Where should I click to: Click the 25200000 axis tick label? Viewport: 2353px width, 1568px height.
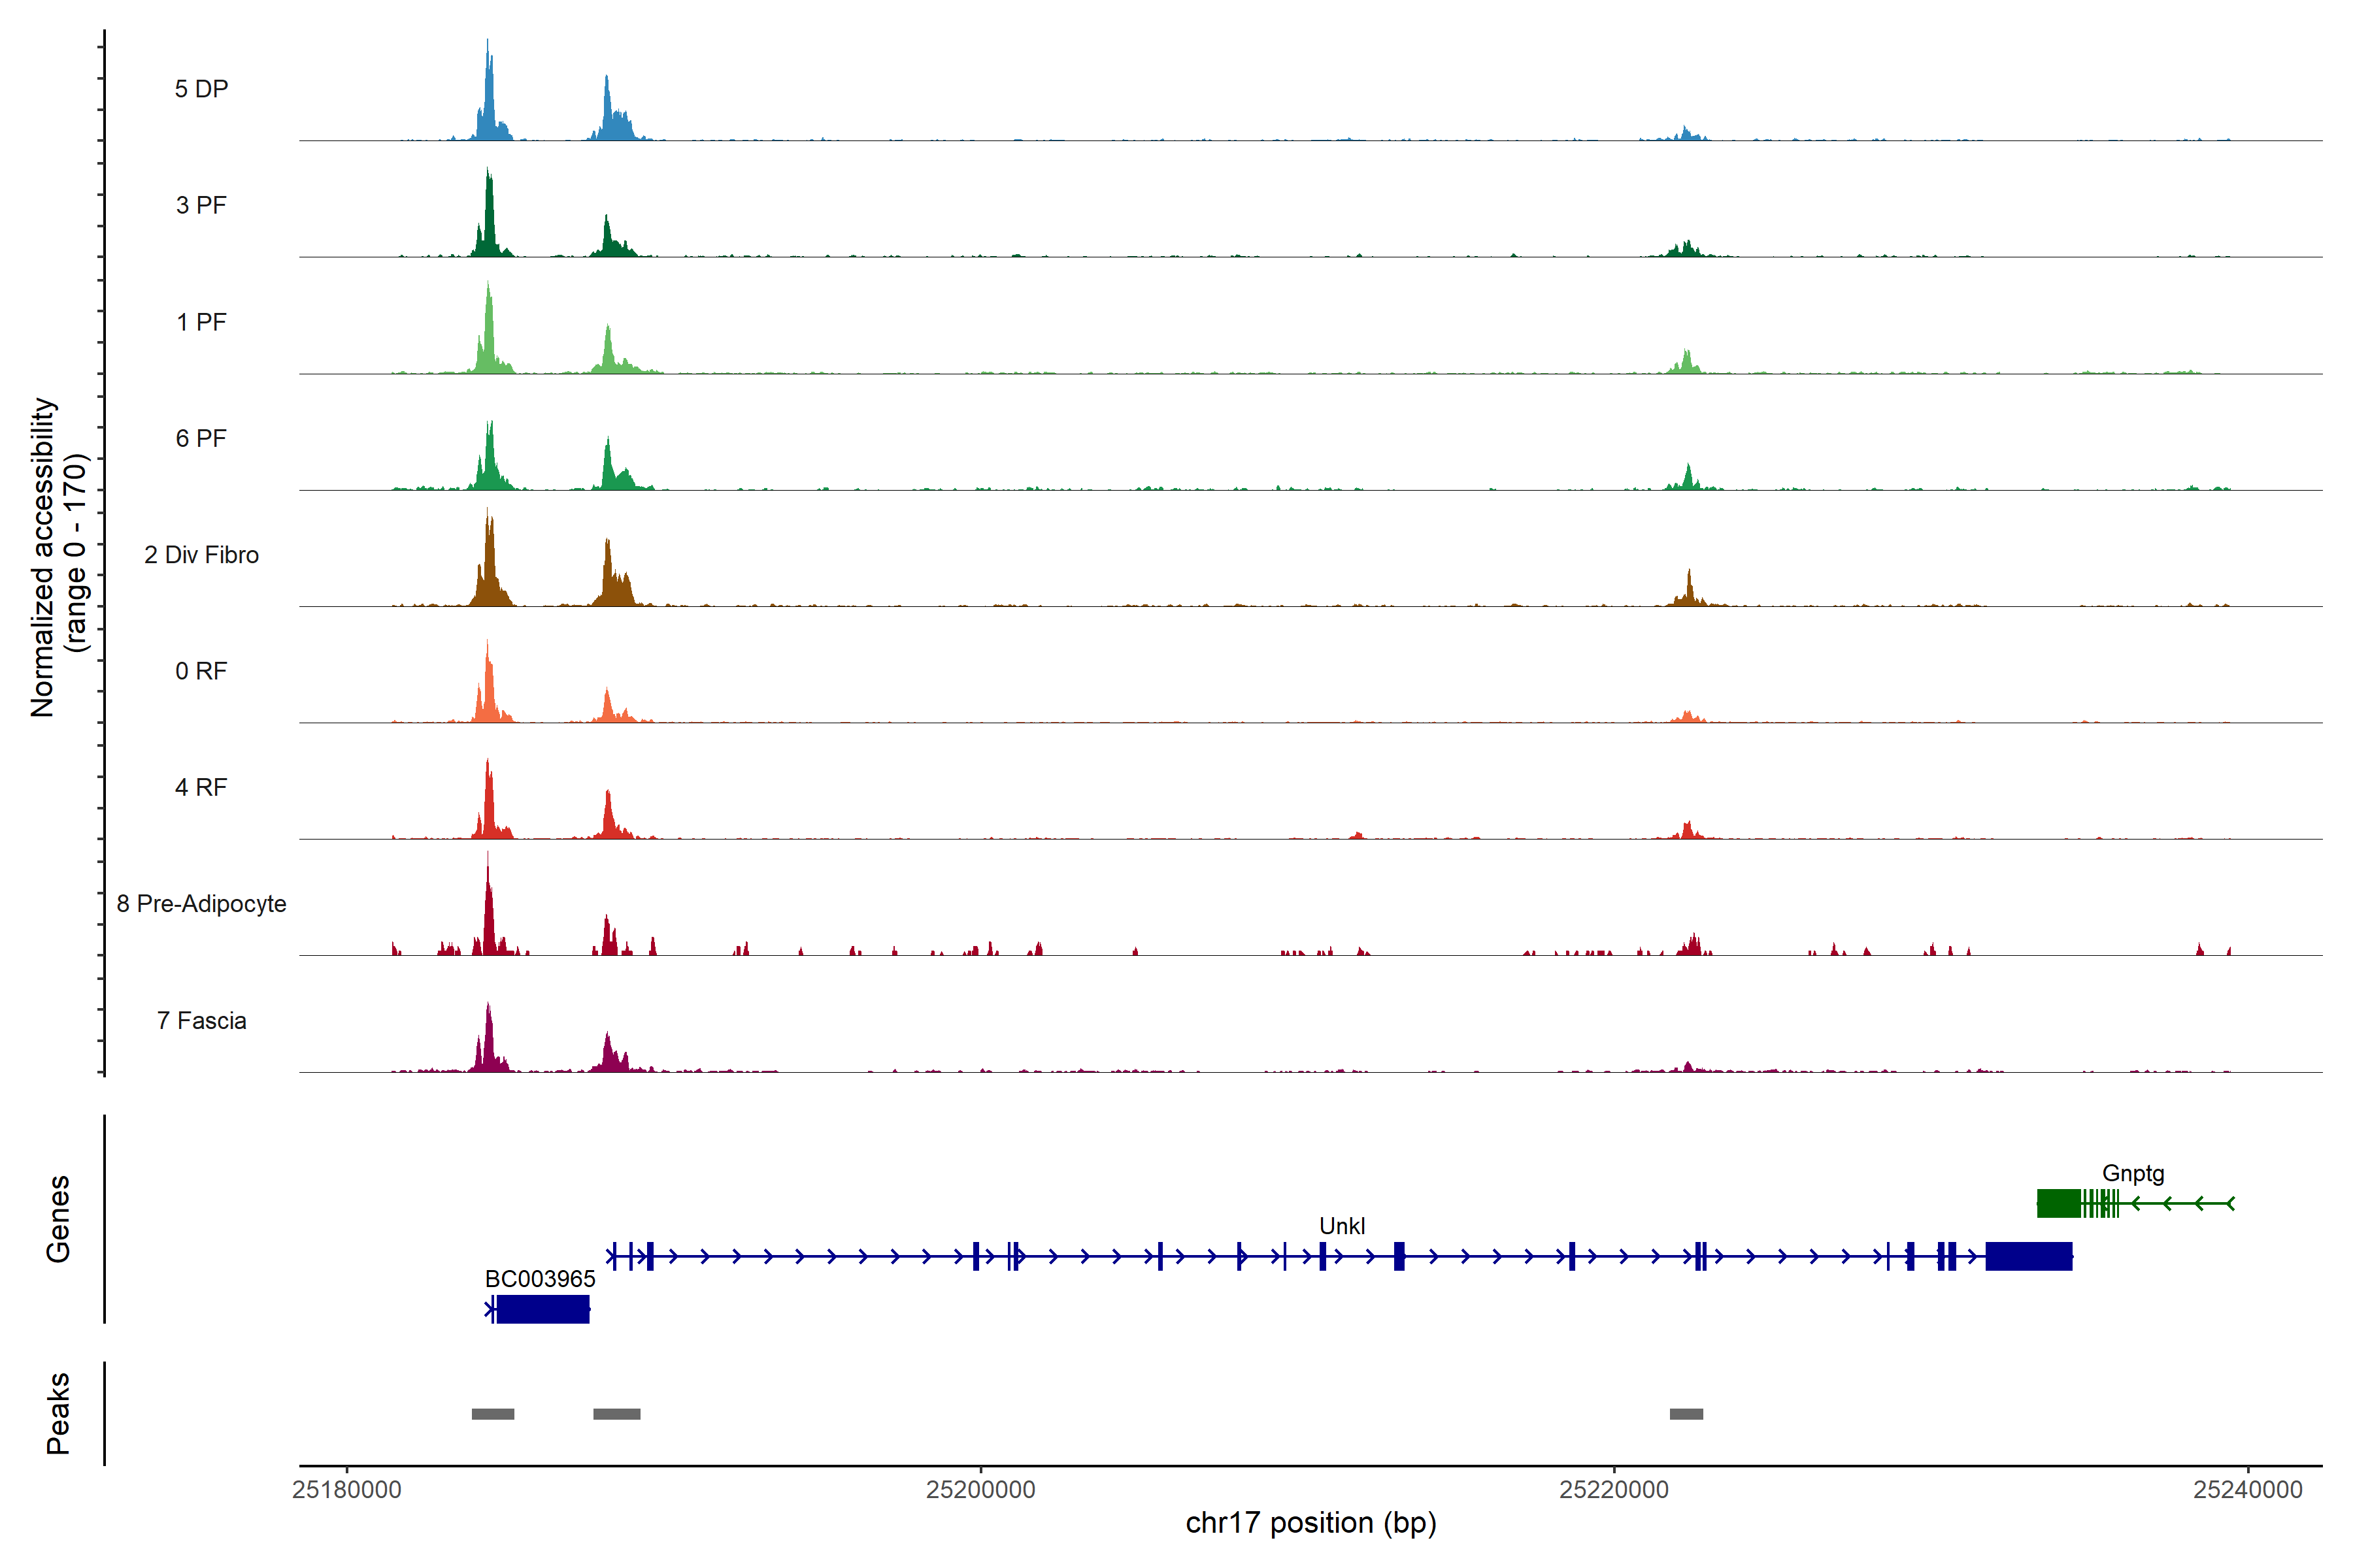[x=980, y=1490]
